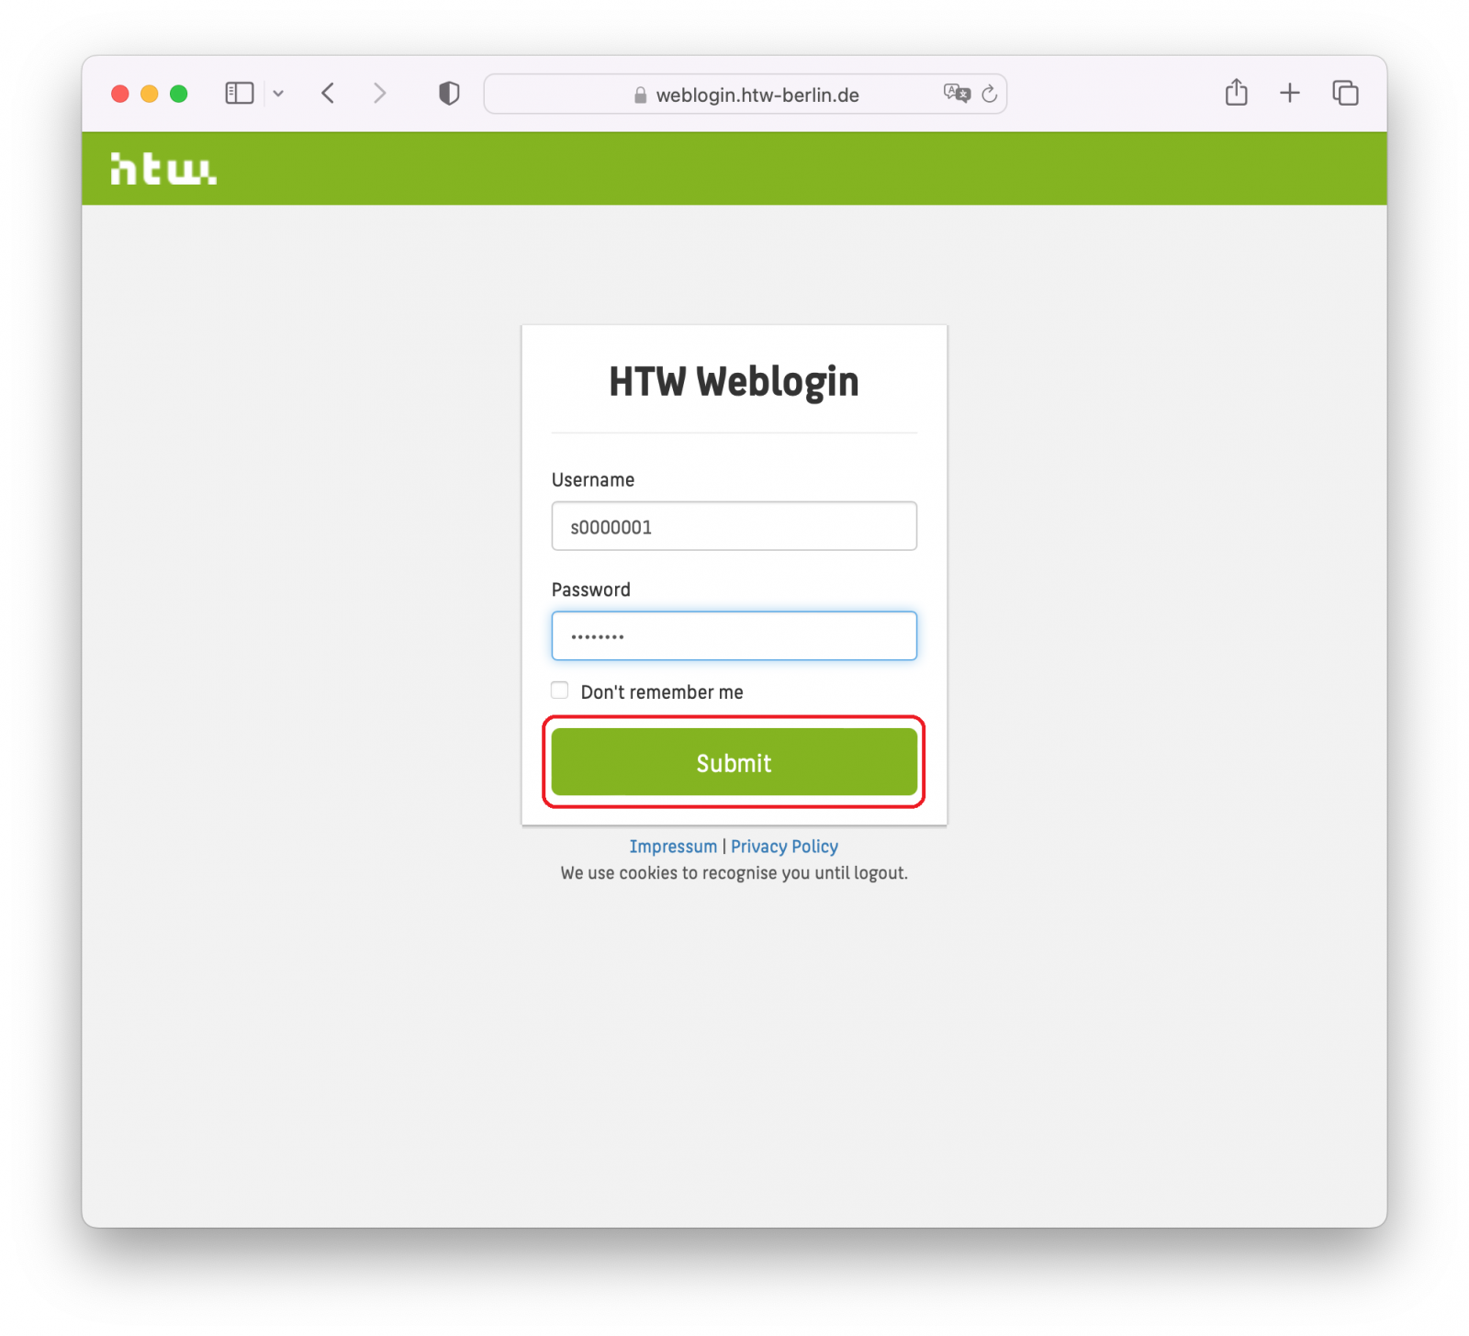Open the Share menu icon
Viewport: 1469px width, 1336px height.
click(1236, 93)
